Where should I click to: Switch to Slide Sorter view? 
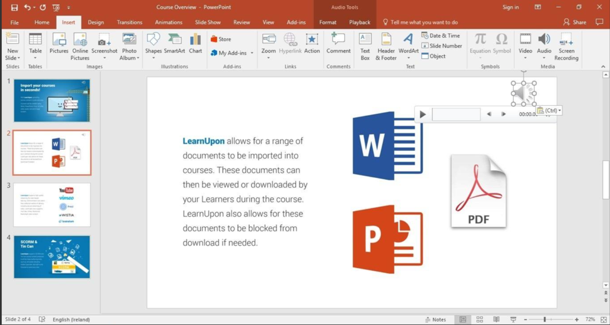point(480,319)
